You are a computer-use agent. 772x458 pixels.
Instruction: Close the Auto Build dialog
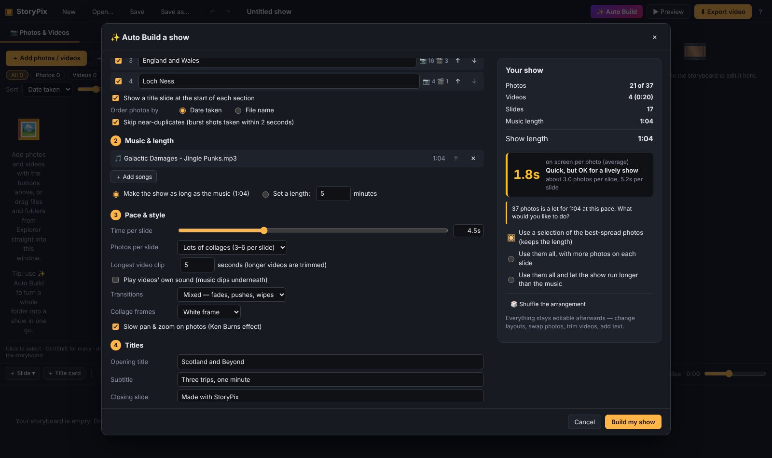coord(655,38)
